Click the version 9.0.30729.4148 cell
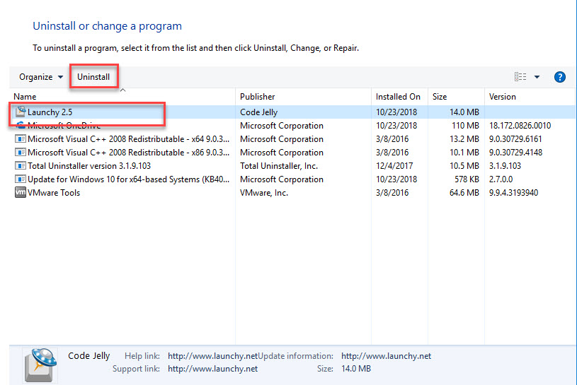 (x=515, y=153)
